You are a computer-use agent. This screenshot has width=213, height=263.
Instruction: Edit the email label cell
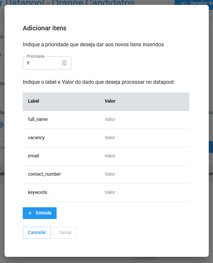[33, 156]
